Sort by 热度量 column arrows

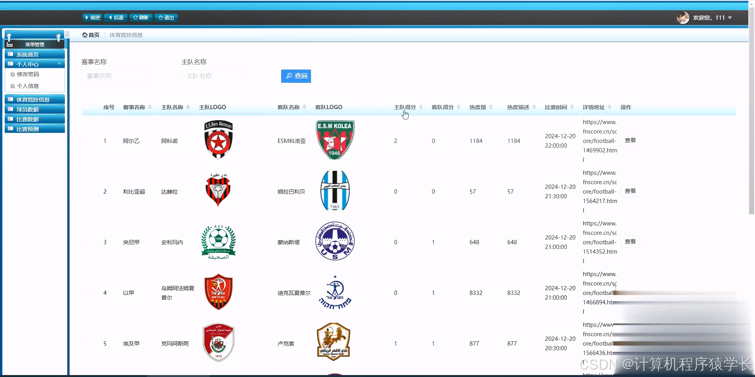491,107
